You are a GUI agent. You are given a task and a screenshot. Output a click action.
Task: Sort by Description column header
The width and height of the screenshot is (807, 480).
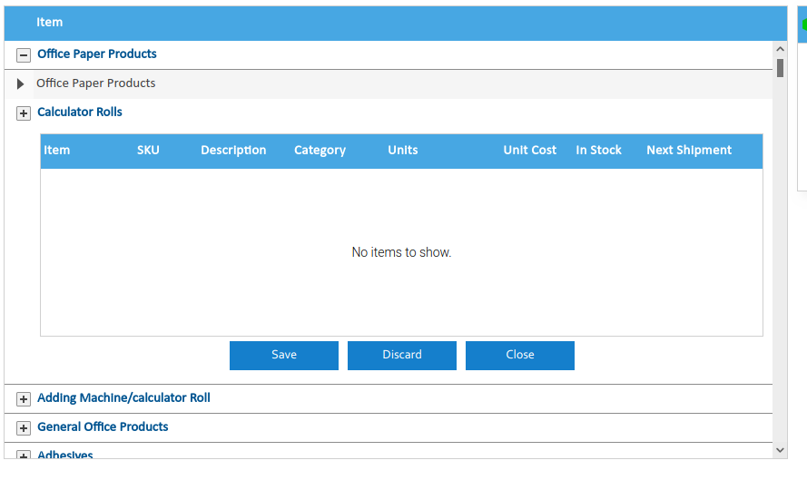(233, 151)
